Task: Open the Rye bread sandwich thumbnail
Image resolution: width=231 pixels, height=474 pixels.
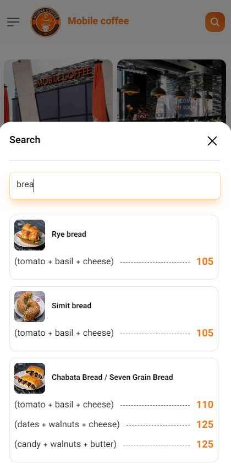Action: tap(30, 235)
